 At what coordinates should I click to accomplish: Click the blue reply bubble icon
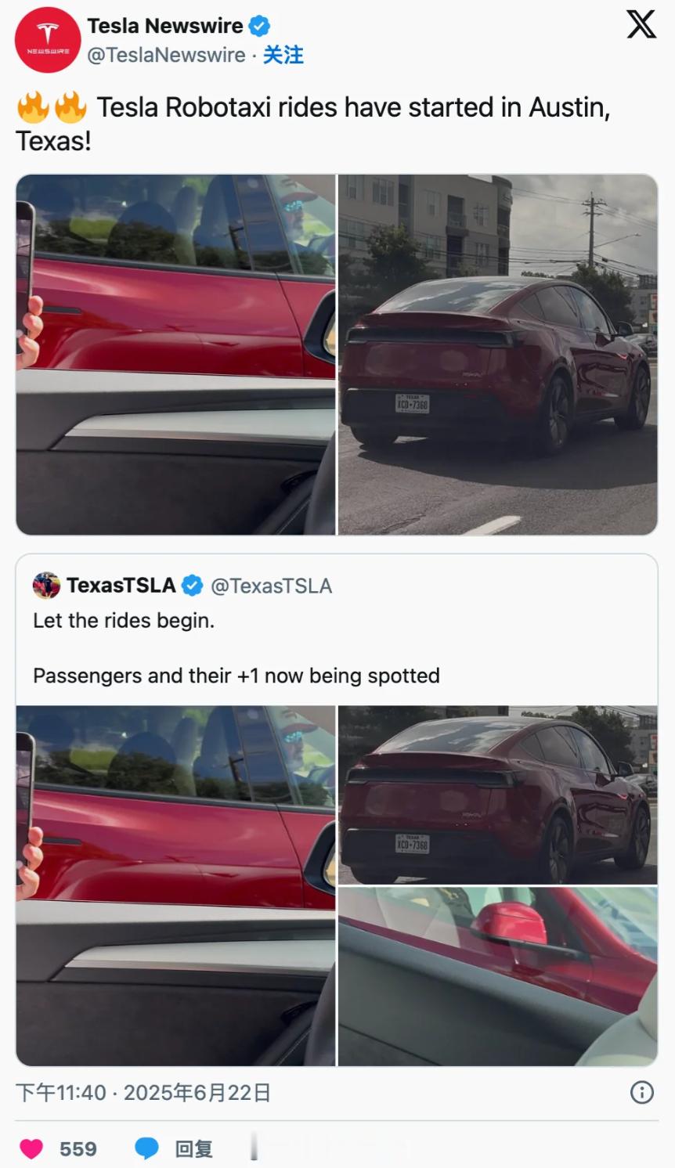coord(147,1148)
